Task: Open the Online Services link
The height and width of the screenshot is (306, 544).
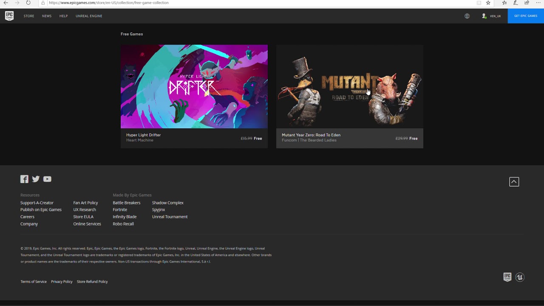Action: [x=87, y=224]
